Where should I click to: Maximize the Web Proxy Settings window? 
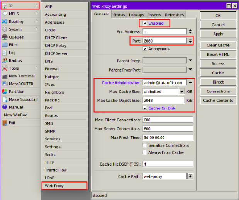click(229, 6)
